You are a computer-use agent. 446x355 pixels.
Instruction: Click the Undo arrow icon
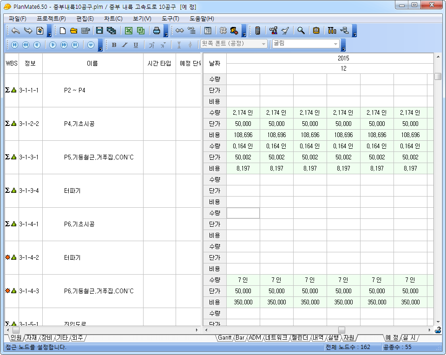(15, 31)
